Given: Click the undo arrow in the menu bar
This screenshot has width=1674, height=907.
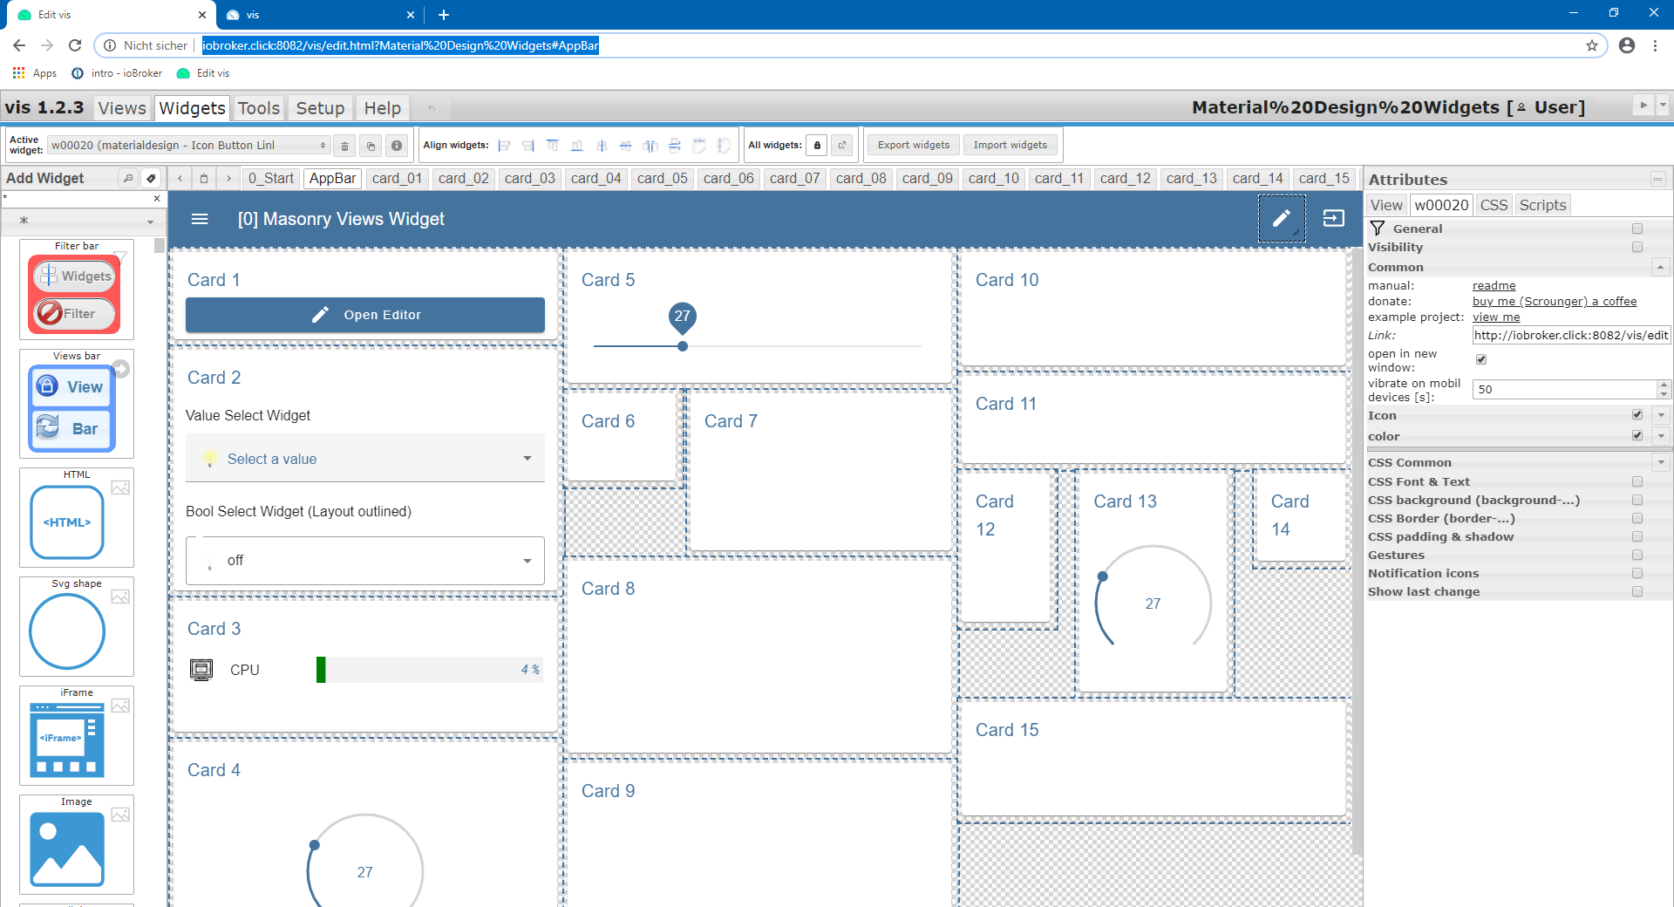Looking at the screenshot, I should [431, 108].
